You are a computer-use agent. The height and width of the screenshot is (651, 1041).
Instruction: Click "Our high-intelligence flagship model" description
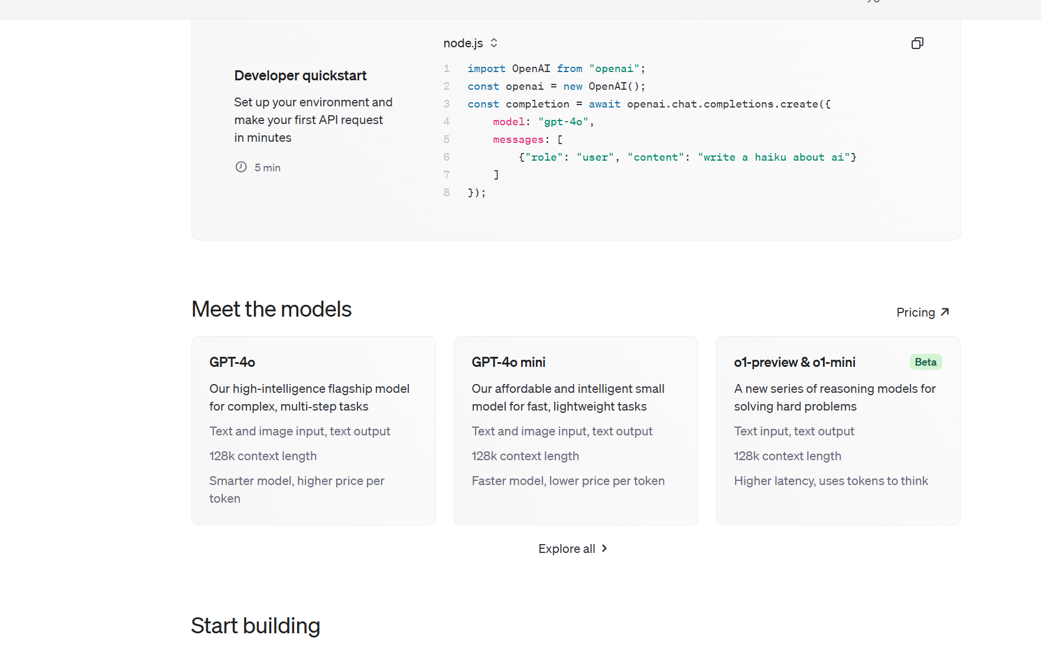[x=309, y=398]
